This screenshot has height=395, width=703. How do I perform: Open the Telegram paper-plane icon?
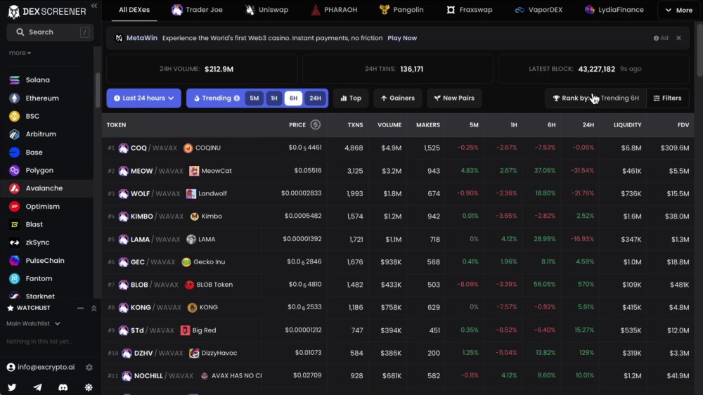(x=37, y=387)
